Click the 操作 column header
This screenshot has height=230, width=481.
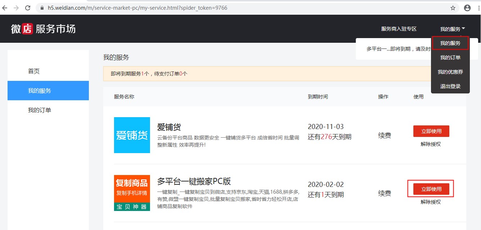383,97
